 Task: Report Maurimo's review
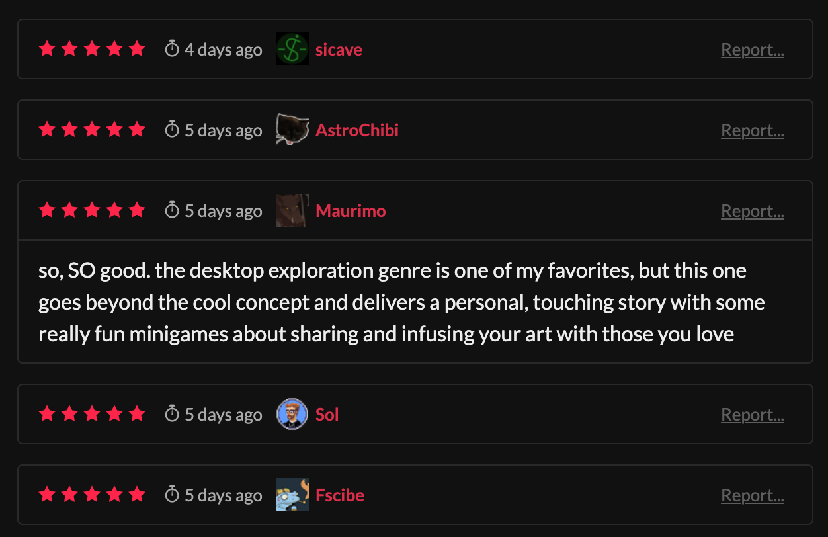click(752, 211)
